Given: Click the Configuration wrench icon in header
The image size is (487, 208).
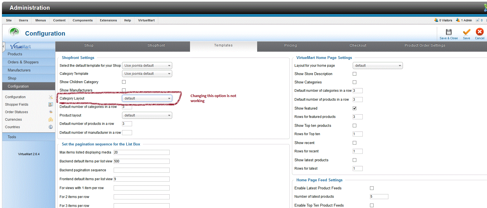Looking at the screenshot, I should point(14,32).
